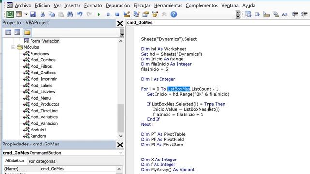Image resolution: width=310 pixels, height=174 pixels.
Task: Click the View Microsoft Excel icon
Action: click(10, 14)
